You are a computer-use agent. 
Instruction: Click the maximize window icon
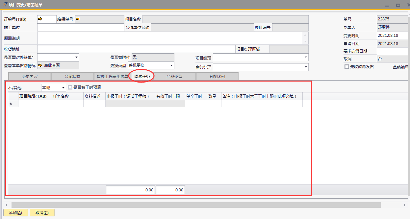398,5
